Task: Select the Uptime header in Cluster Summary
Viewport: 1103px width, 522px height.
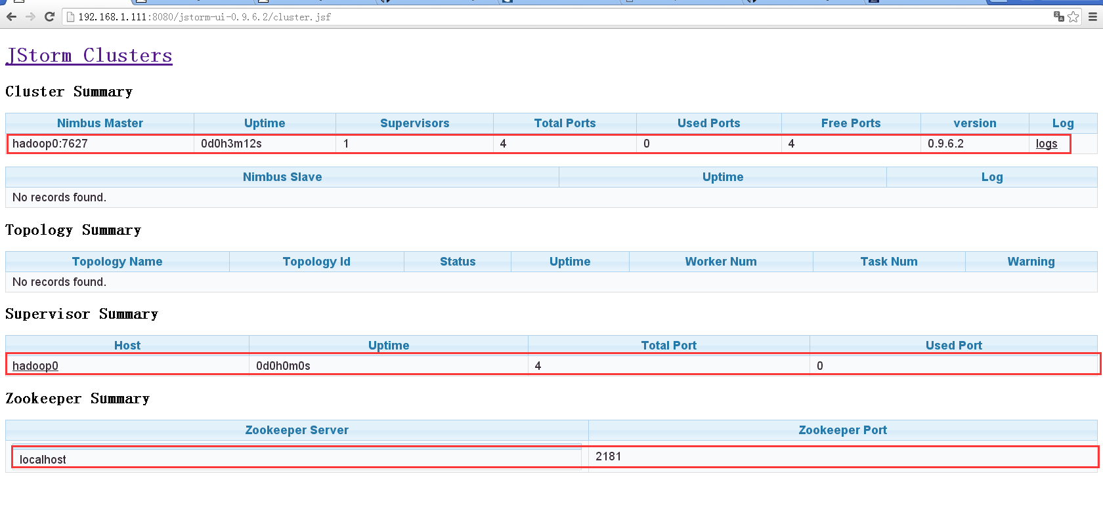Action: point(265,123)
